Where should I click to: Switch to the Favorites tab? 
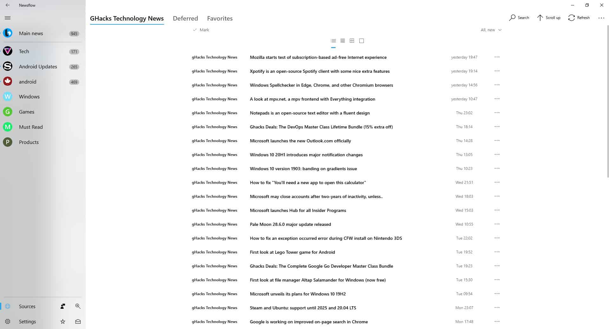[220, 18]
